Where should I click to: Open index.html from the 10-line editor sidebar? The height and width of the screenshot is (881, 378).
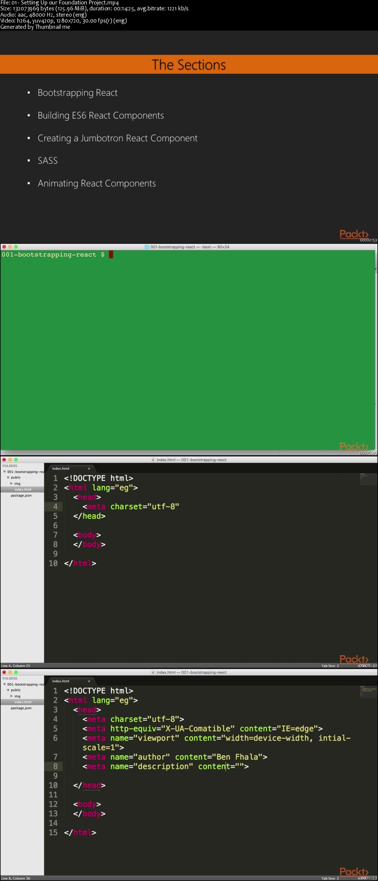tap(22, 489)
